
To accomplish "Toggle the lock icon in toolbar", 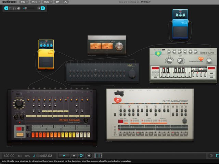I will click(39, 8).
